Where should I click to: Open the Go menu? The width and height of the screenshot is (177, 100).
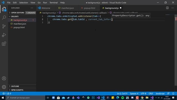point(39,2)
